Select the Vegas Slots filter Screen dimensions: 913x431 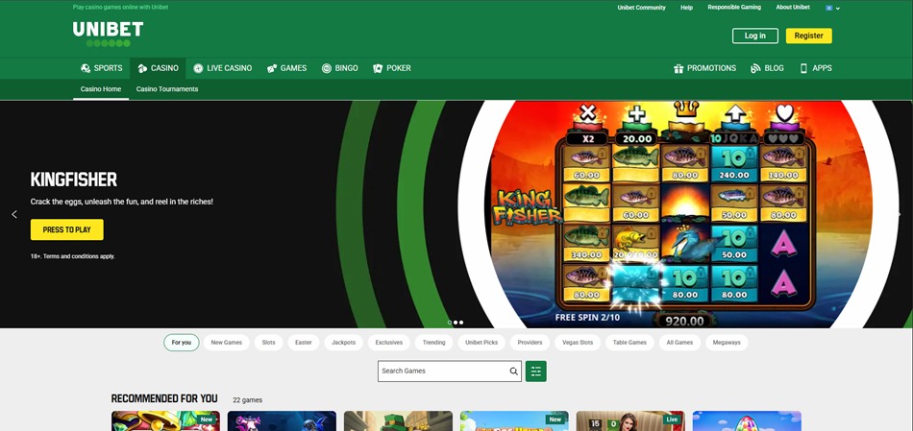point(578,343)
